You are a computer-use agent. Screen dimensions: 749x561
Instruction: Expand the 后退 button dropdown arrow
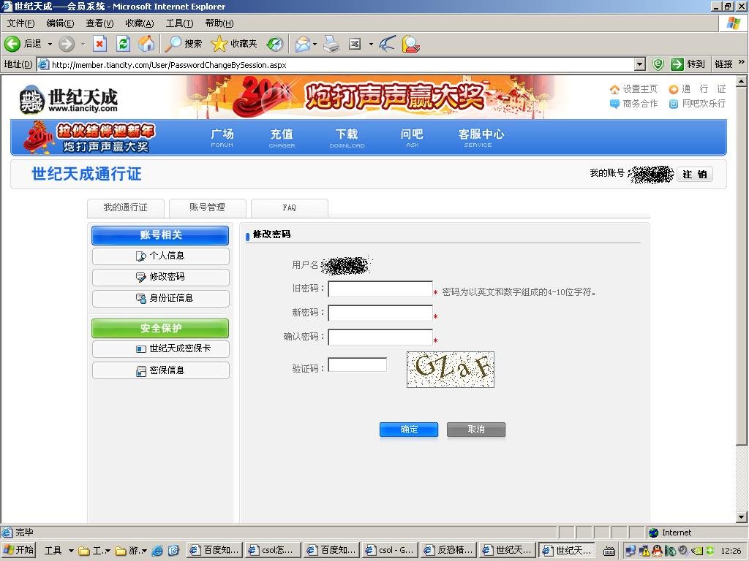(x=50, y=44)
